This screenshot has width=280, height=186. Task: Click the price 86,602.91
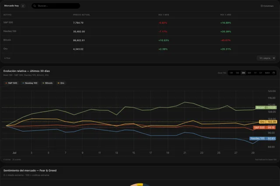click(79, 41)
